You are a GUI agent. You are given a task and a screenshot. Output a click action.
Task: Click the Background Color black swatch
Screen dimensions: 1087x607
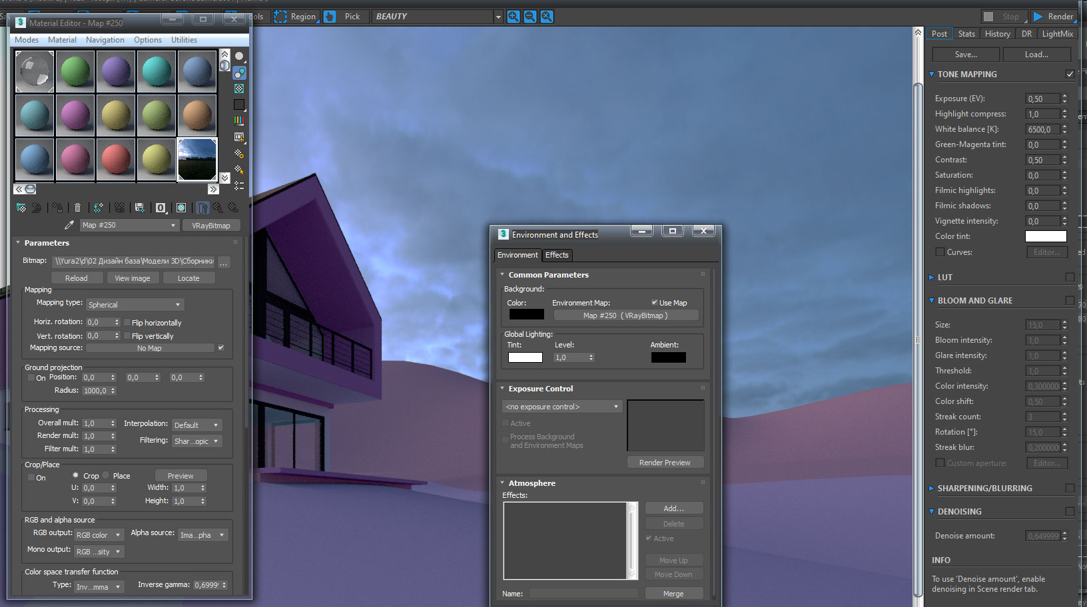(526, 314)
